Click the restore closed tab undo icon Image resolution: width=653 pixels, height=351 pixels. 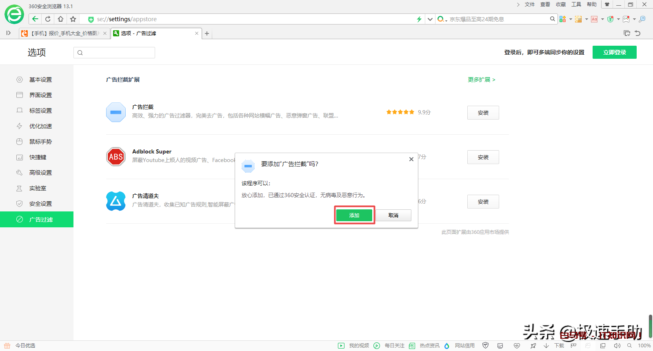click(x=637, y=33)
